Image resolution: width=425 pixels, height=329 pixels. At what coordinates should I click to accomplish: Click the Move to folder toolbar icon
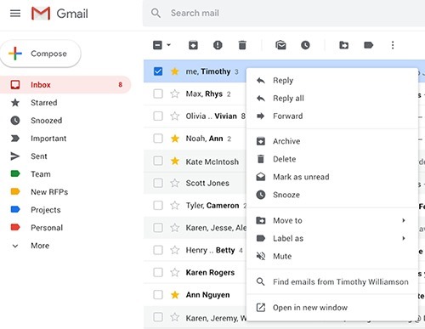(x=343, y=45)
